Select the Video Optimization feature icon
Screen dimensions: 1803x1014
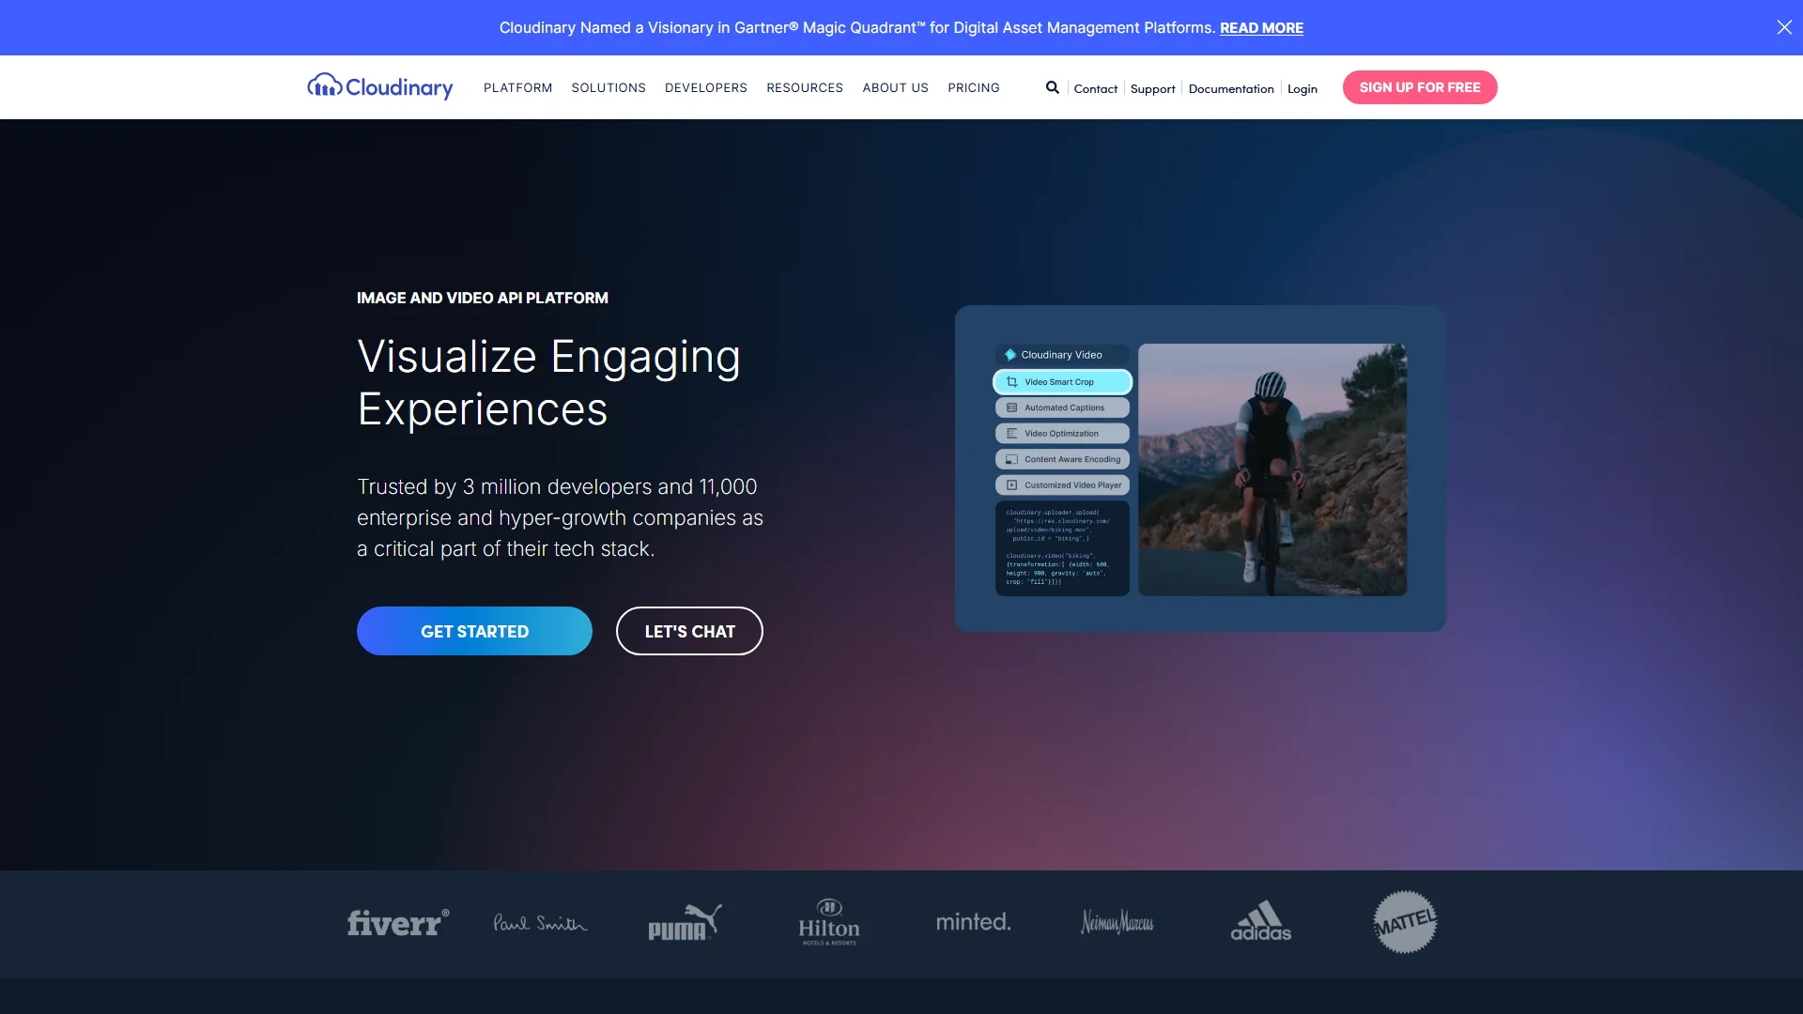coord(1010,433)
